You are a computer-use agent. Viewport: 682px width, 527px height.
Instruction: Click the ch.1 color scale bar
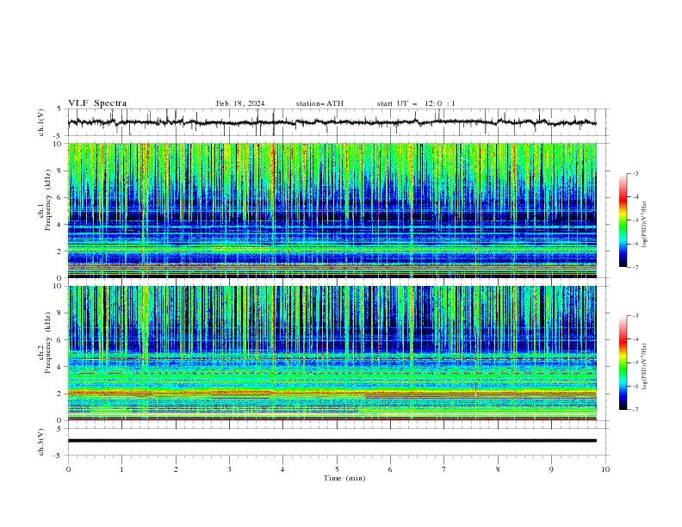tap(623, 220)
